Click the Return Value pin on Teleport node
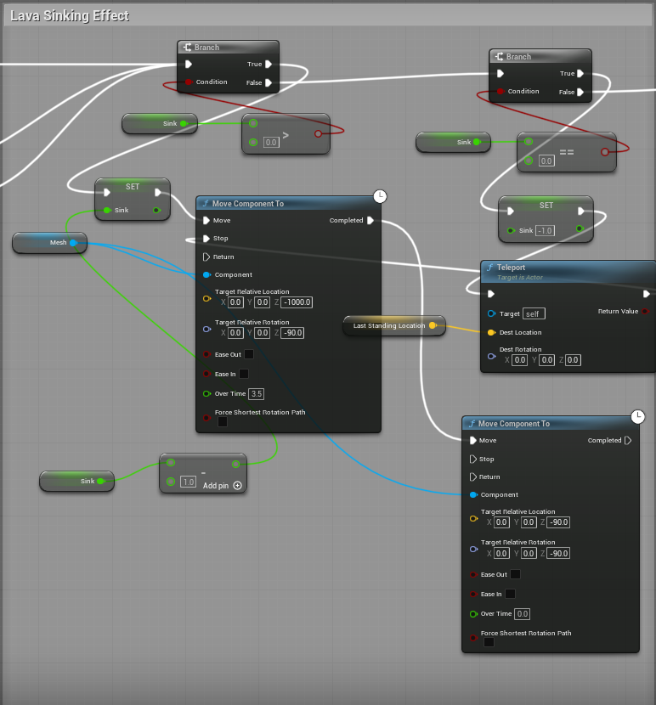Image resolution: width=656 pixels, height=705 pixels. 646,312
